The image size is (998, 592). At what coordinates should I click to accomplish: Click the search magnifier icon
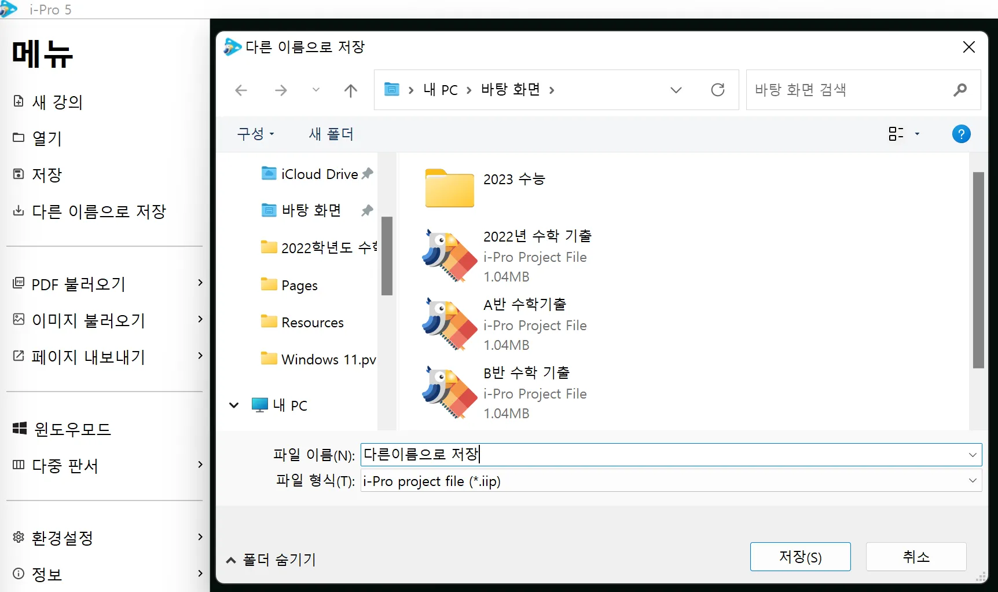point(960,90)
